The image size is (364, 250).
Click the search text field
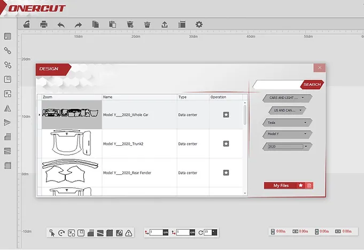277,84
